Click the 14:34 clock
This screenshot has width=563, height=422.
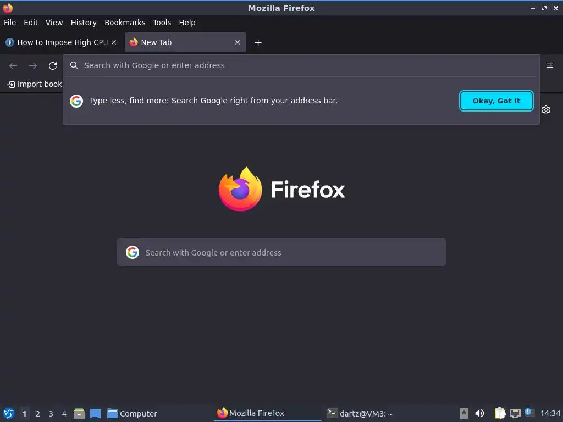click(550, 414)
